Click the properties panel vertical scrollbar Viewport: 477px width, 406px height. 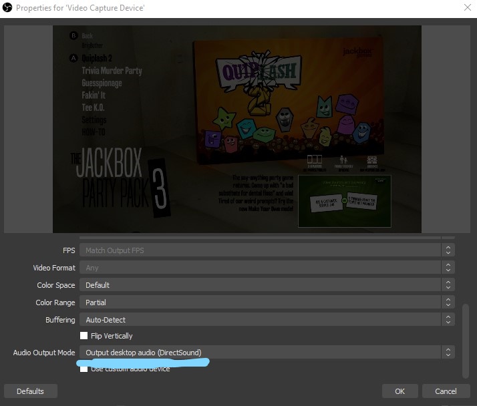click(465, 341)
